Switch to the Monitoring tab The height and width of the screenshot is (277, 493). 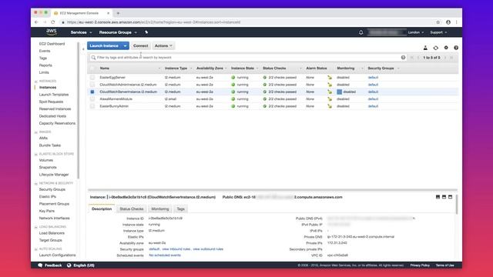click(x=160, y=209)
